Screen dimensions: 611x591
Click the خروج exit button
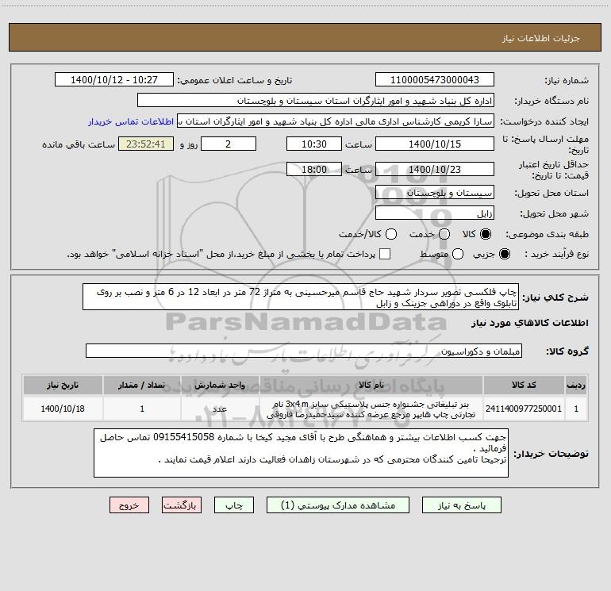coord(129,505)
